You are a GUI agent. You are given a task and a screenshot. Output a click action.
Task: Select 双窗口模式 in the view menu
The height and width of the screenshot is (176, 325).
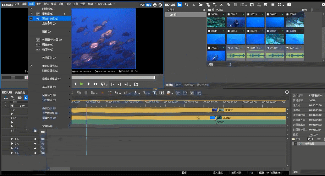(x=50, y=71)
